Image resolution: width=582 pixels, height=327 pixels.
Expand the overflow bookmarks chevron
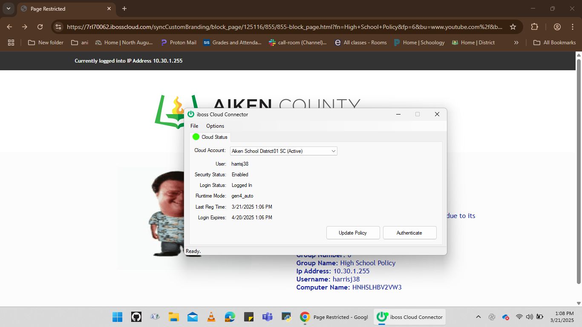(516, 43)
